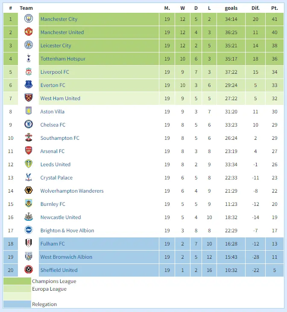Click the Manchester United club crest
This screenshot has width=287, height=312.
[x=29, y=32]
